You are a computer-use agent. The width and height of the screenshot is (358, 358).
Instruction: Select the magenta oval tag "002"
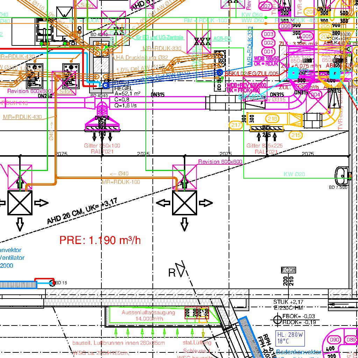pos(268,43)
